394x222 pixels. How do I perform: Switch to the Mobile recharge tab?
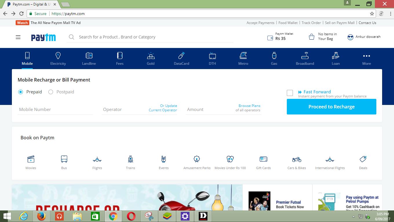click(x=27, y=59)
